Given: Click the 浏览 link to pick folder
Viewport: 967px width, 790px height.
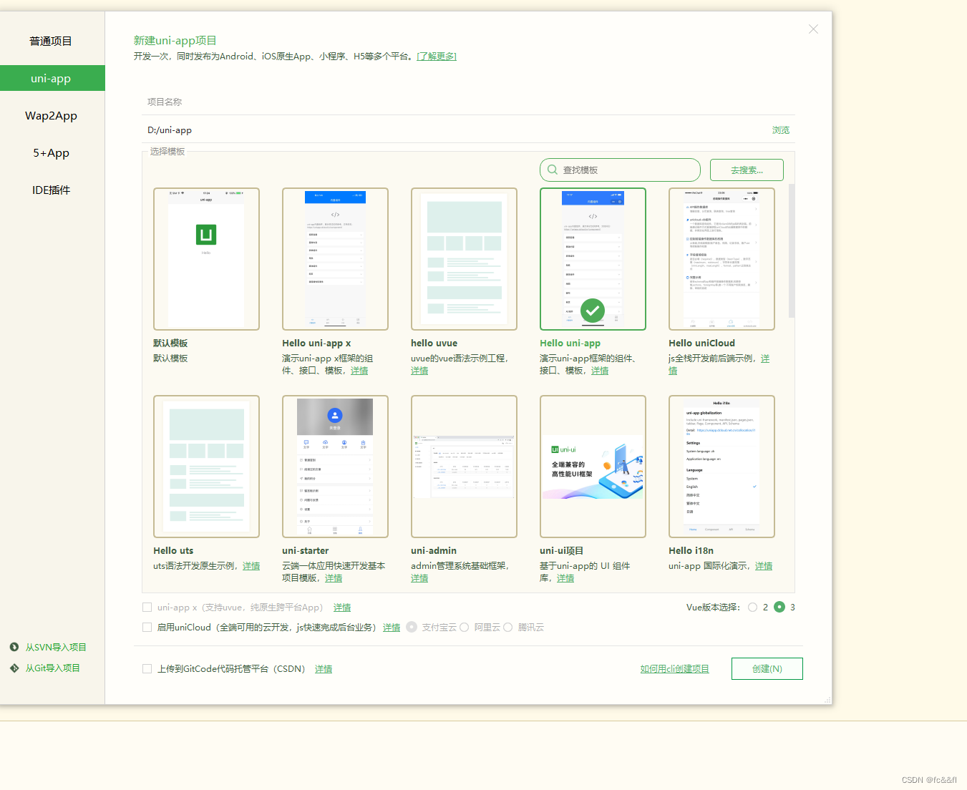Looking at the screenshot, I should click(780, 130).
